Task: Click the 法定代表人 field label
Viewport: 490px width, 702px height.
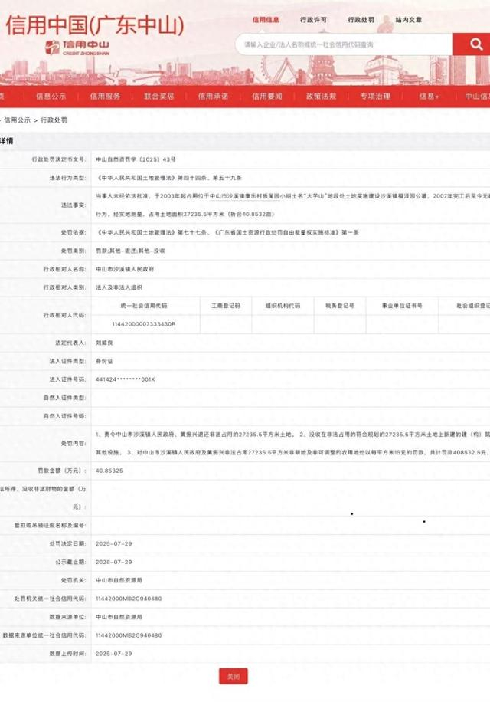Action: (x=70, y=343)
